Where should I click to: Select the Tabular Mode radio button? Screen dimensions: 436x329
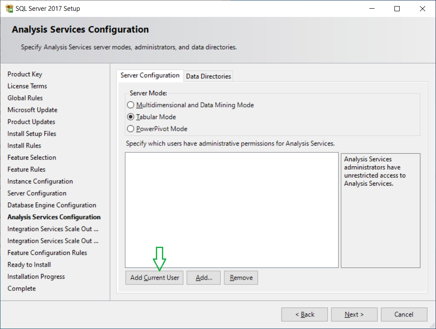tap(131, 117)
